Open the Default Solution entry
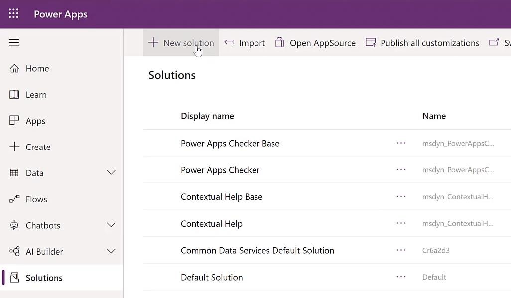Viewport: 511px width, 298px height. (x=212, y=277)
